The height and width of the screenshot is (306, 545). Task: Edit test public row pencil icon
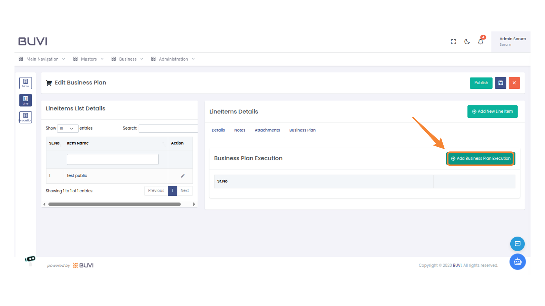[183, 176]
